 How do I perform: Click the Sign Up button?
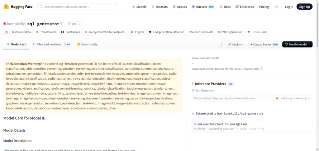(x=304, y=7)
